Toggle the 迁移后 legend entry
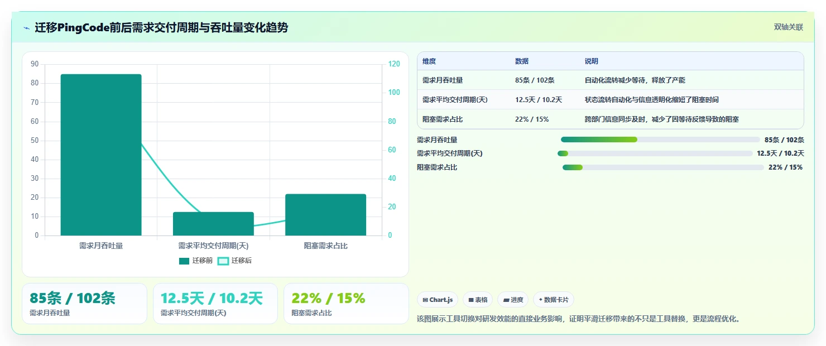826x346 pixels. 234,261
